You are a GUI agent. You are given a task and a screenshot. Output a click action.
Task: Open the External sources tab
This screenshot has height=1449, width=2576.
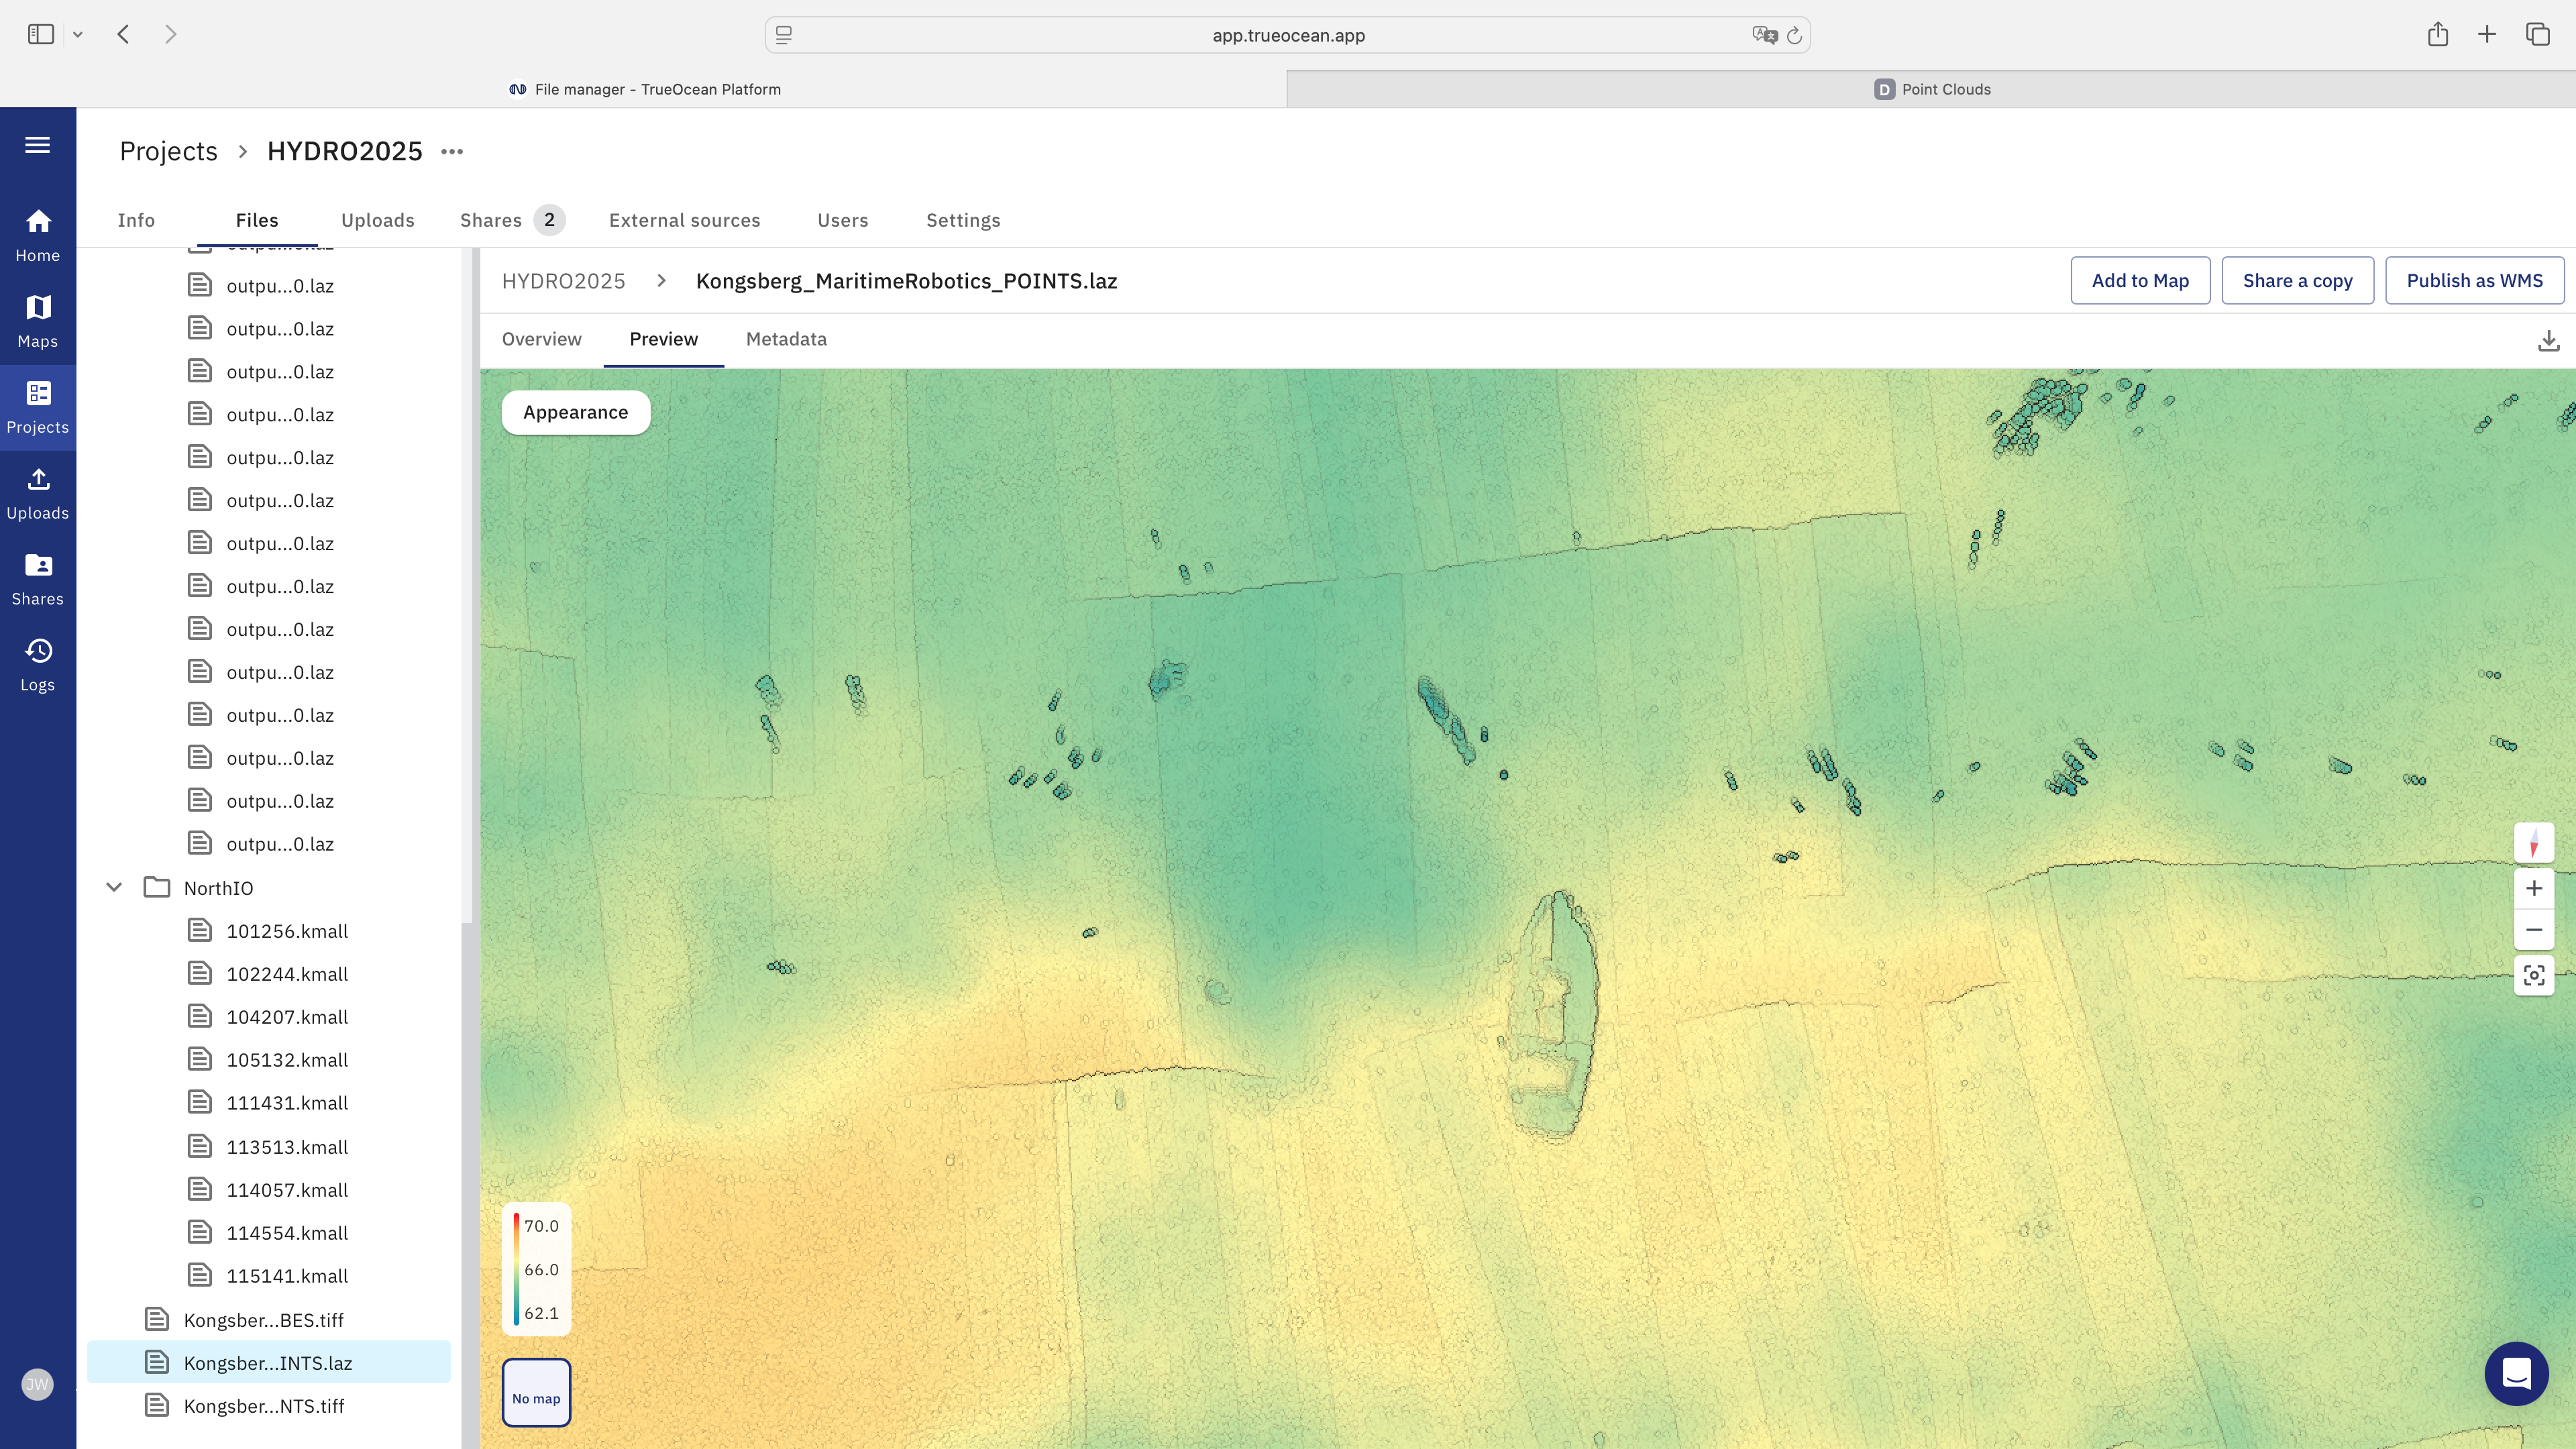pyautogui.click(x=684, y=220)
